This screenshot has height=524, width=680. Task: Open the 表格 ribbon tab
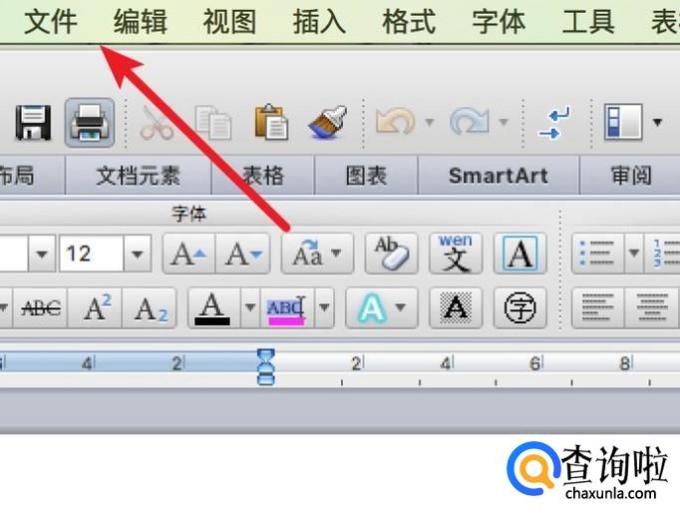[263, 176]
